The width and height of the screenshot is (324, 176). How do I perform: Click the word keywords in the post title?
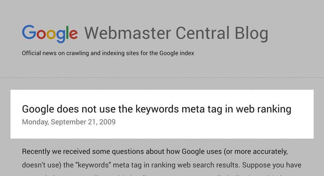(157, 109)
